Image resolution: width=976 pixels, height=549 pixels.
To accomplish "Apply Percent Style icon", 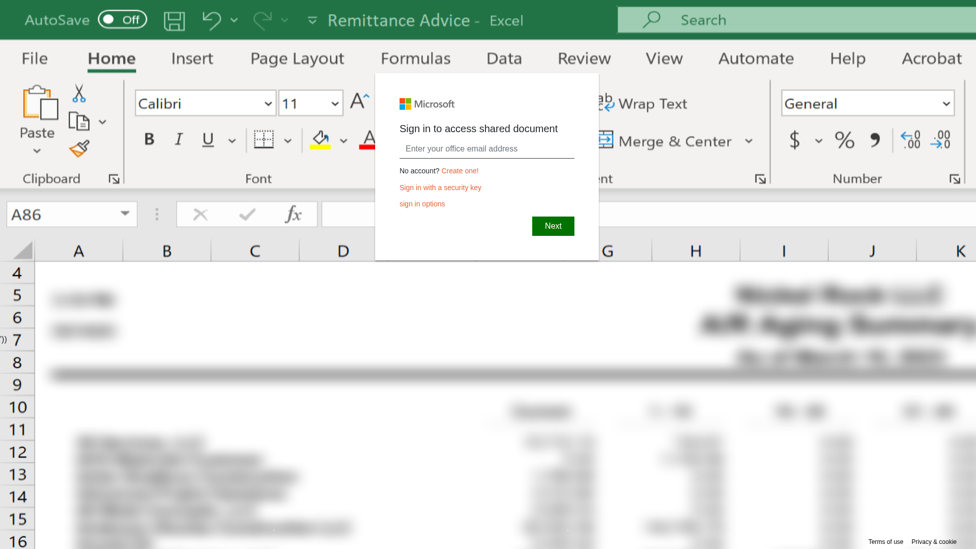I will 844,140.
